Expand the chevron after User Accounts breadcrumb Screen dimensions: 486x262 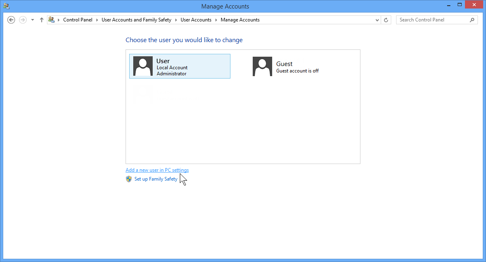[216, 20]
